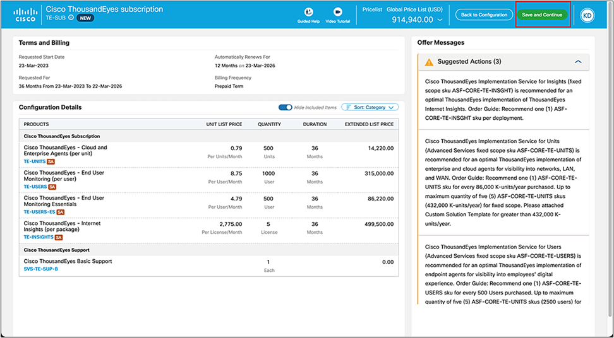Open the TE-USERS SKU link
Image resolution: width=614 pixels, height=338 pixels.
pyautogui.click(x=35, y=187)
